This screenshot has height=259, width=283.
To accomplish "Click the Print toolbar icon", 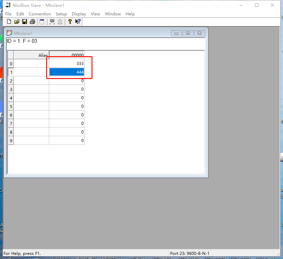I will click(x=32, y=22).
